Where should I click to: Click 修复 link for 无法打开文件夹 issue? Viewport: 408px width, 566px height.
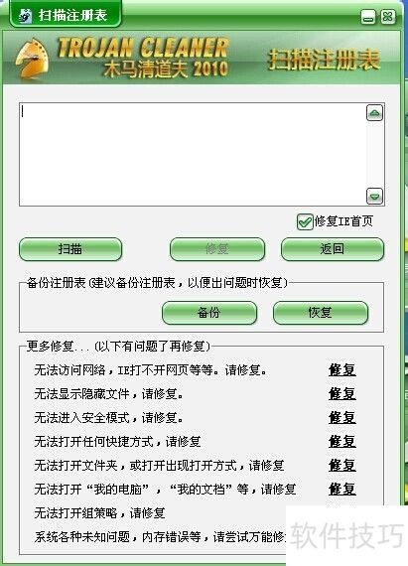click(341, 466)
